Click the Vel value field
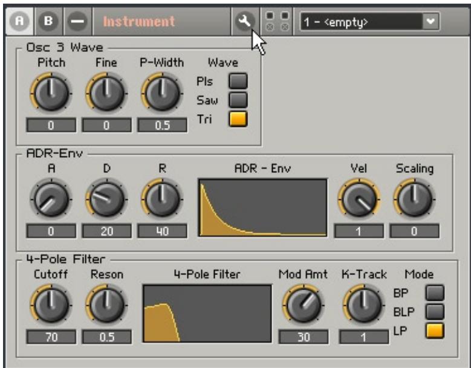 point(359,231)
